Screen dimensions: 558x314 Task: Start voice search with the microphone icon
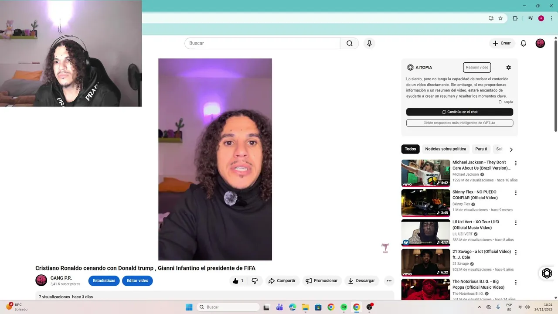coord(369,43)
